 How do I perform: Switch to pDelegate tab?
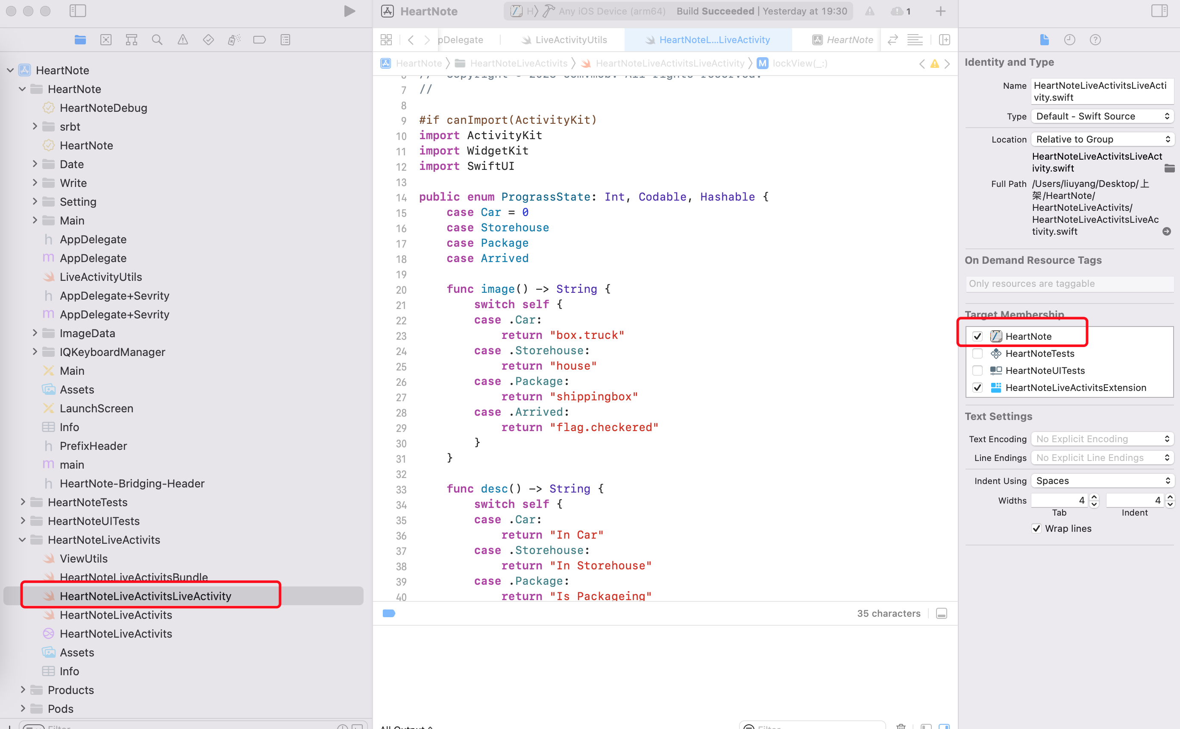click(x=461, y=40)
